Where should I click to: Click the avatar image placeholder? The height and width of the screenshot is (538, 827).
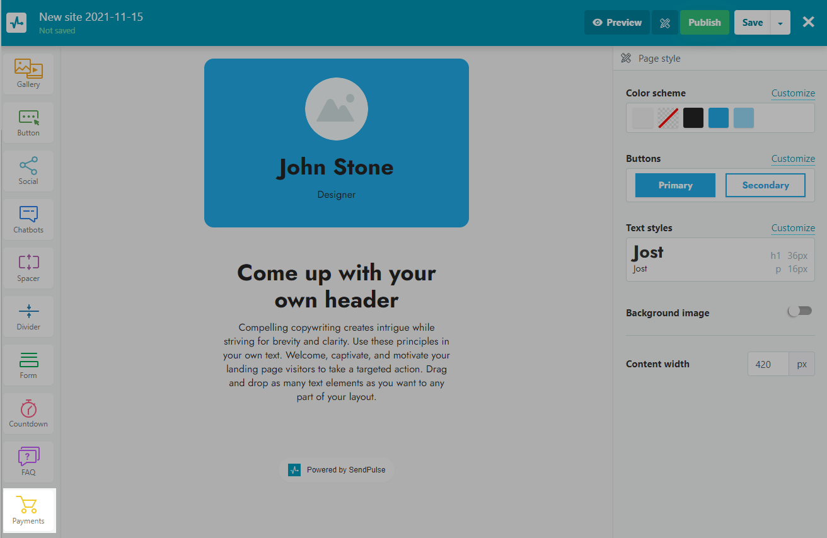[x=337, y=110]
